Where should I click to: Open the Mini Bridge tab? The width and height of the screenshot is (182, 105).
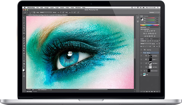[29, 92]
